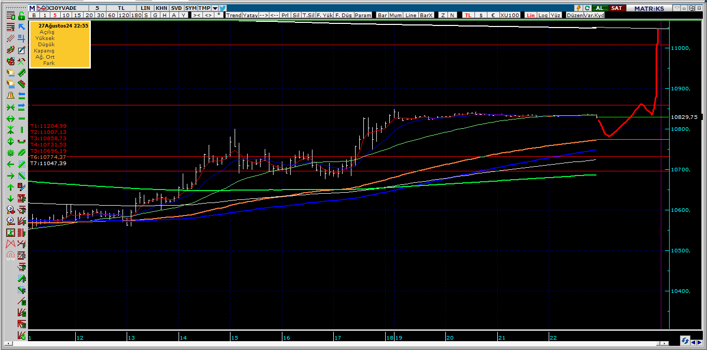Click the M logo icon beside symbol
Image resolution: width=707 pixels, height=350 pixels.
pos(32,8)
